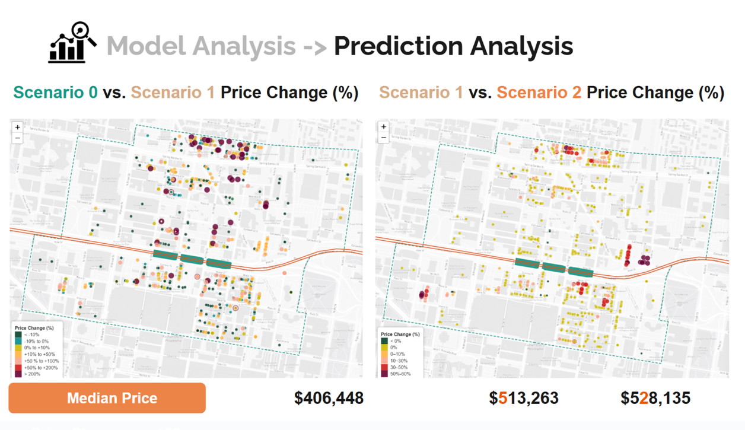Click the '-10% to 0%' teal legend swatch
Image resolution: width=745 pixels, height=430 pixels.
pyautogui.click(x=18, y=341)
